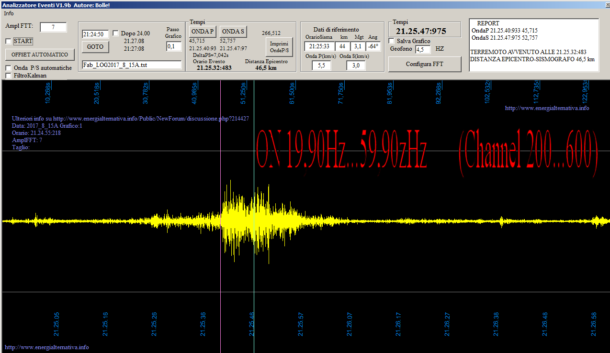Check the Dopo 24.00 option
The width and height of the screenshot is (610, 353).
[x=115, y=33]
